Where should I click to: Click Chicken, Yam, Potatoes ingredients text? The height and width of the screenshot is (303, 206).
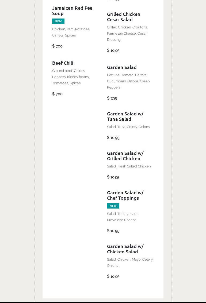71,32
